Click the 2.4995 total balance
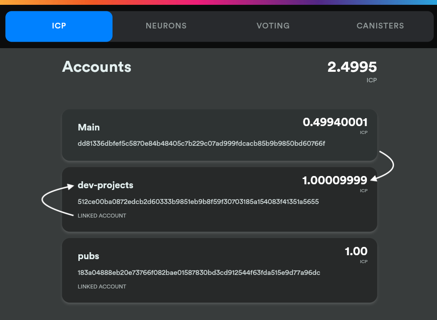 [x=352, y=67]
